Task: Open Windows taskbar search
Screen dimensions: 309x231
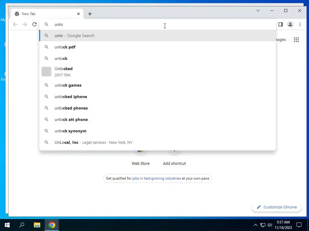Action: [x=22, y=225]
